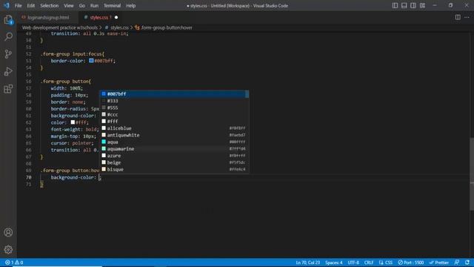This screenshot has height=267, width=474.
Task: Click feedback icon in status bar
Action: coord(457,263)
